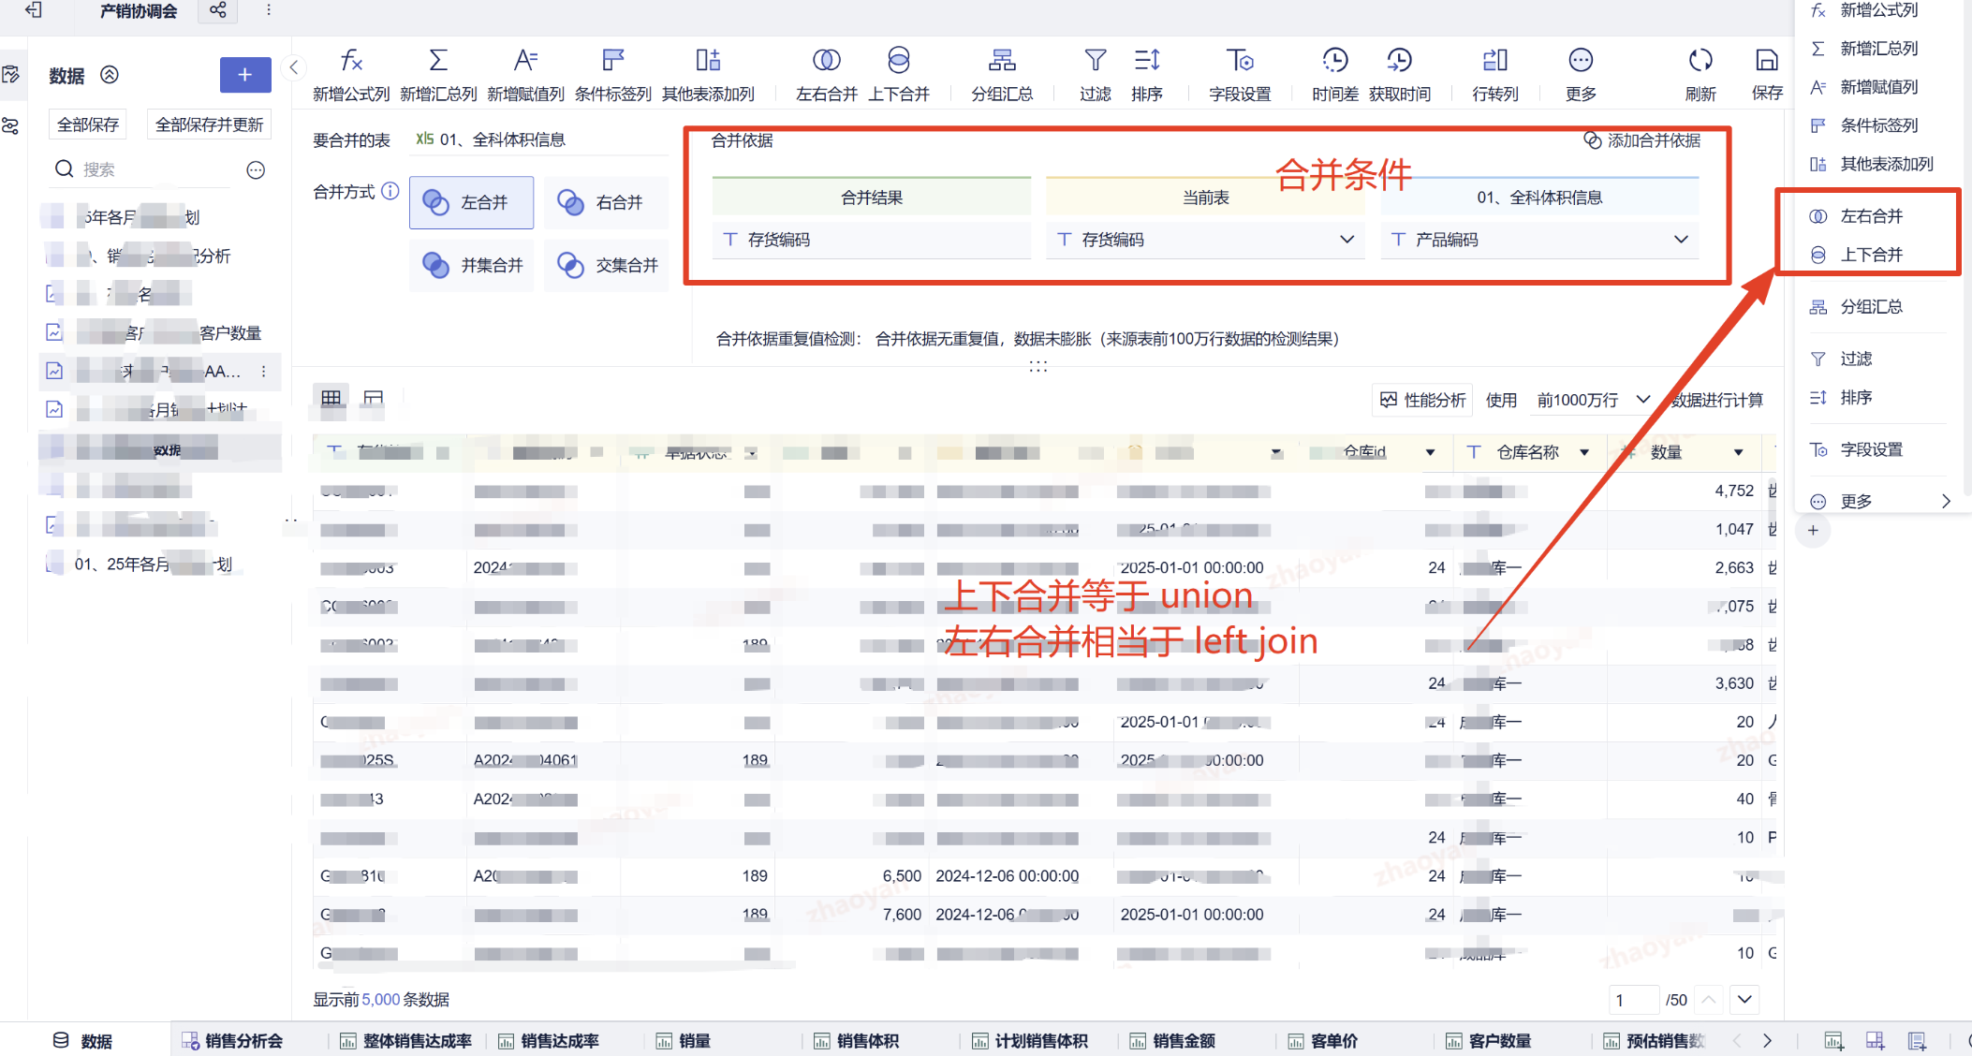Open the 前1000万行 dropdown

[x=1593, y=400]
